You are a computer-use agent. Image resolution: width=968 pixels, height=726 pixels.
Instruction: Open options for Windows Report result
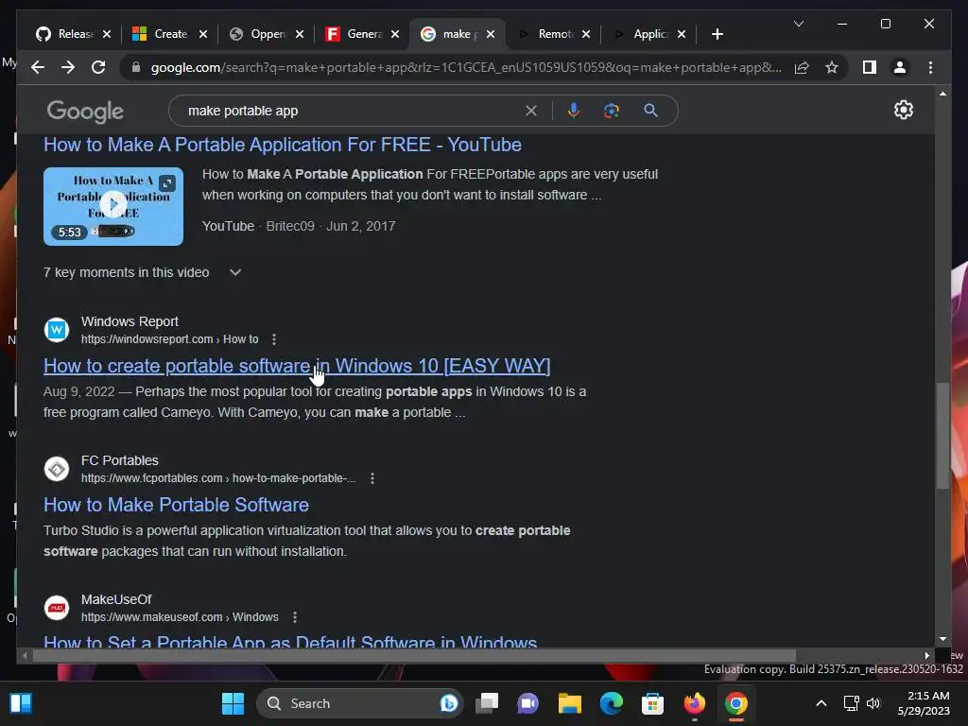pyautogui.click(x=274, y=339)
